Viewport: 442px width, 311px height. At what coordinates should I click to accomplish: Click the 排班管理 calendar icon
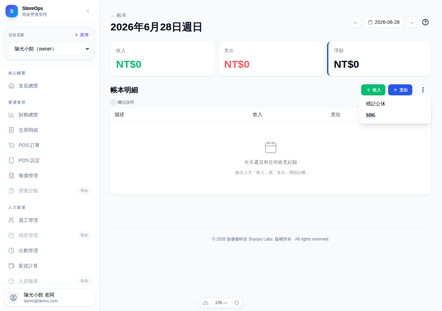11,235
